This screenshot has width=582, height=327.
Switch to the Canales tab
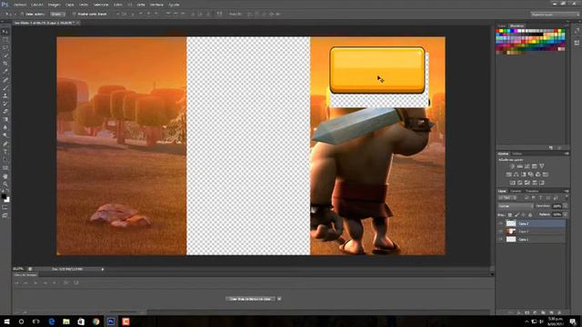(x=516, y=192)
